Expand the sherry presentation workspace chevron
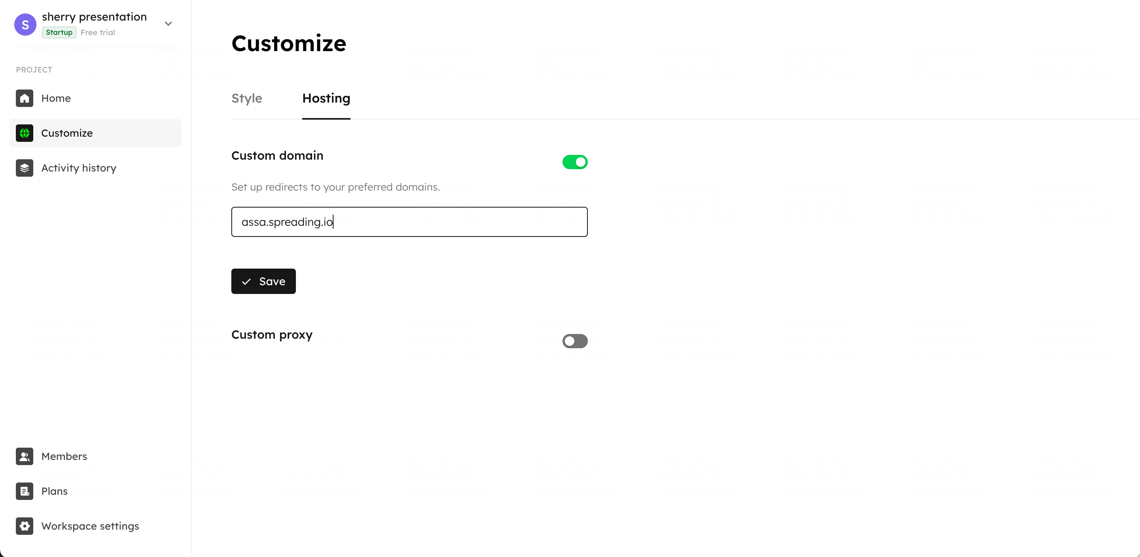 pos(168,24)
